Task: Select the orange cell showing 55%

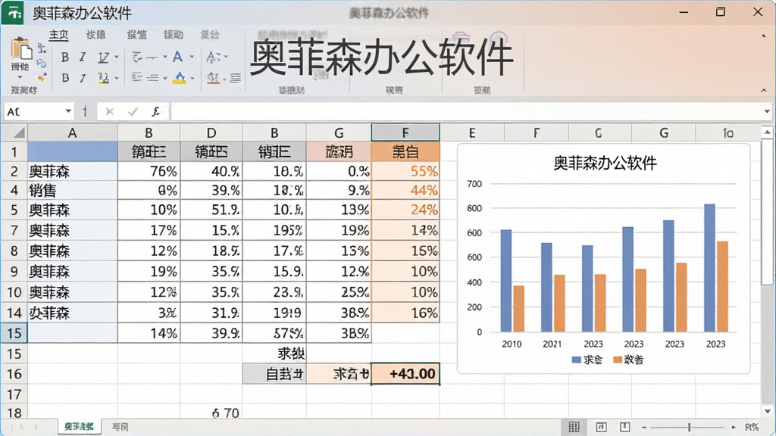Action: [x=405, y=171]
